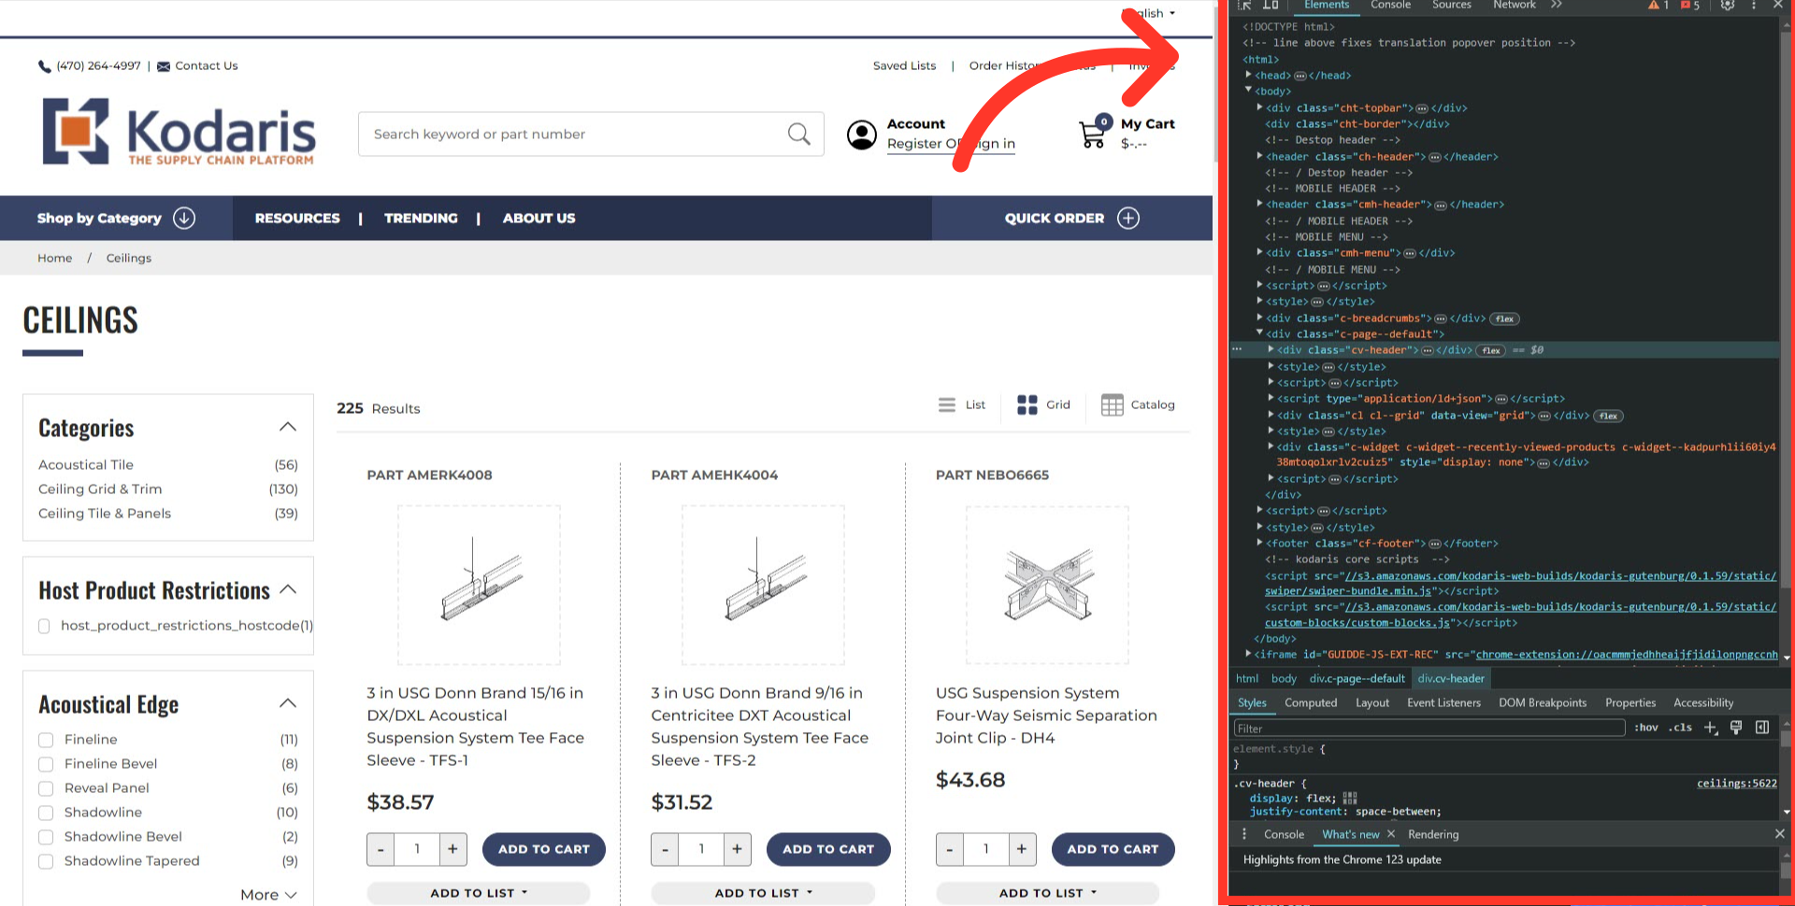Open the Sources tab in DevTools
The image size is (1795, 906).
[x=1451, y=6]
